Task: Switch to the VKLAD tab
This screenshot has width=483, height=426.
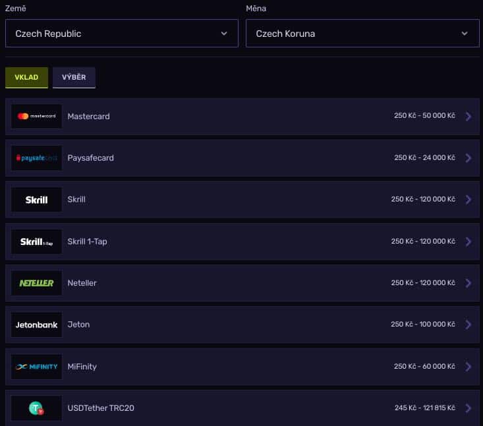Action: (26, 77)
